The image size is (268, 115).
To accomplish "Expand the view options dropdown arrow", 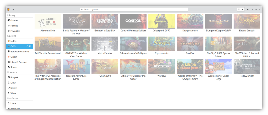I will pos(243,9).
